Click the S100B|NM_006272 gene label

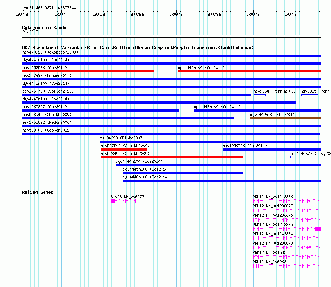pyautogui.click(x=127, y=197)
